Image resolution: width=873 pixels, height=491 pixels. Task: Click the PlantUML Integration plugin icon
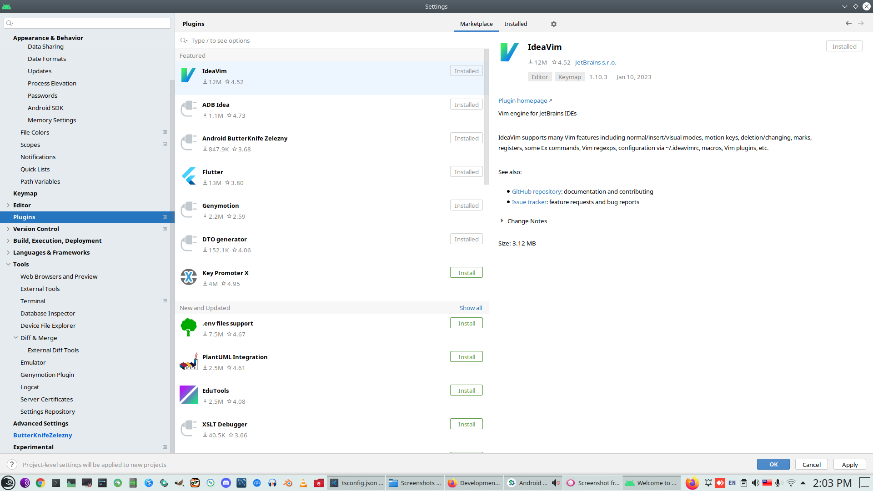188,361
